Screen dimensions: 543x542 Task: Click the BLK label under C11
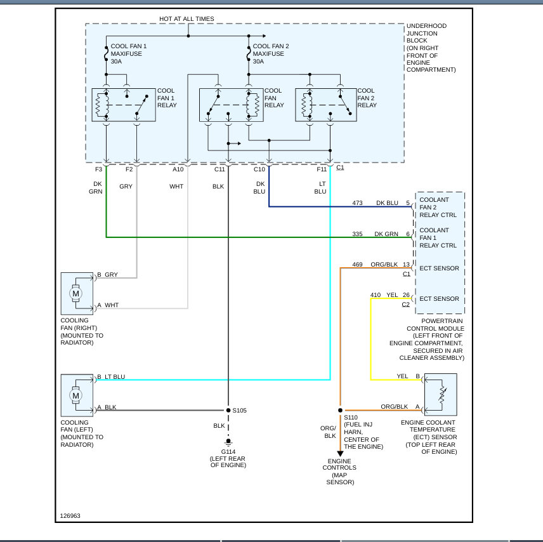218,187
